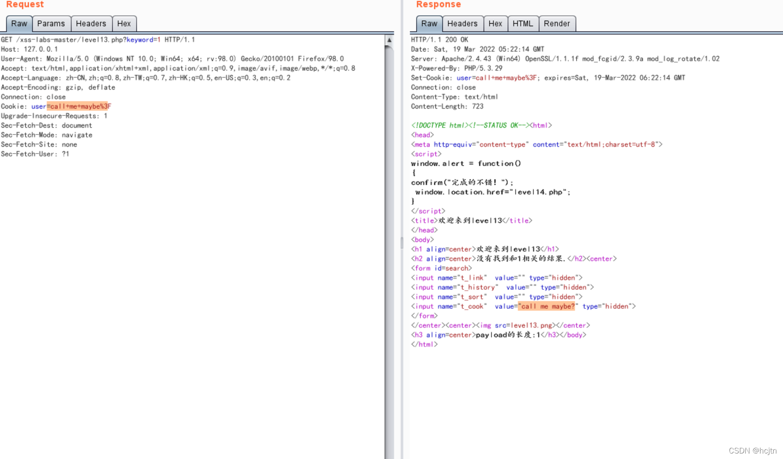Click the Sec-Fetch-Site: none line

click(x=39, y=144)
